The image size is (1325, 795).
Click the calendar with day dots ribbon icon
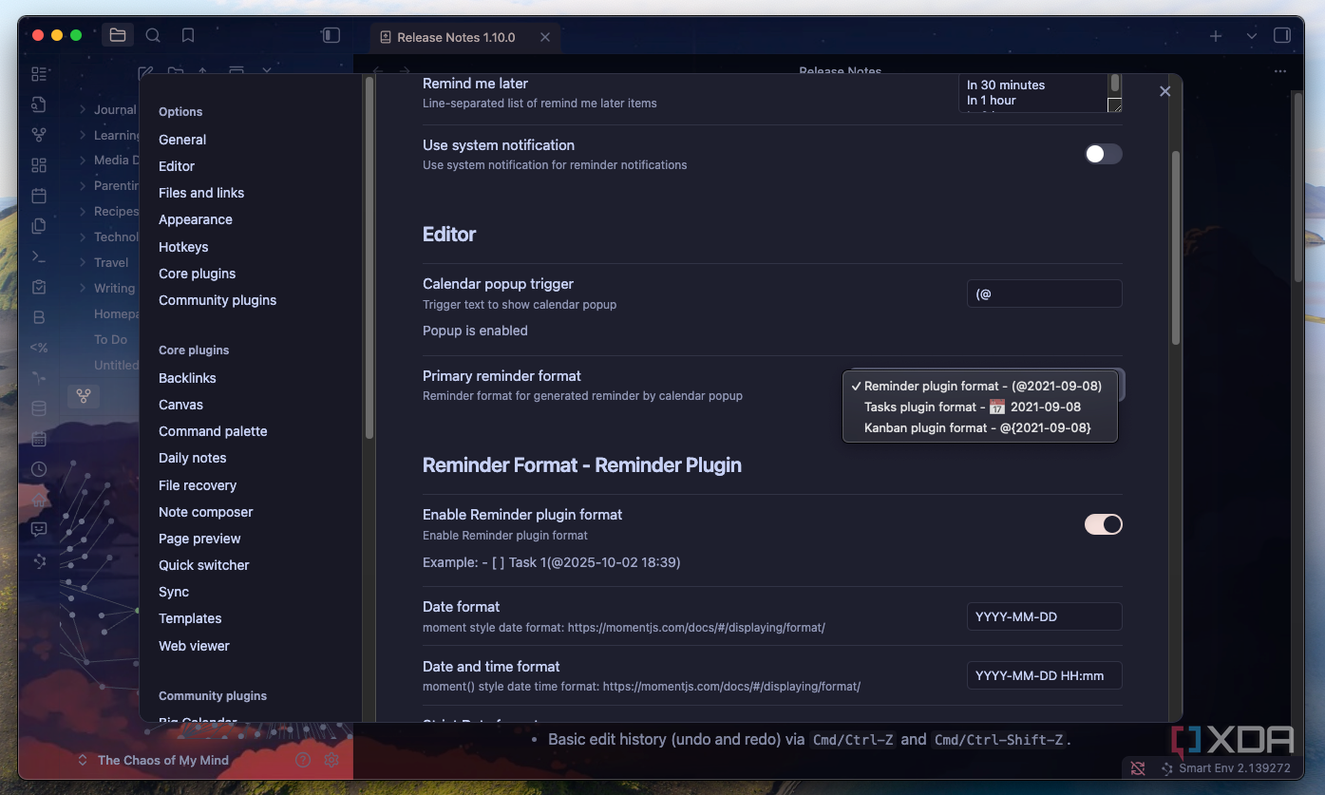[39, 439]
